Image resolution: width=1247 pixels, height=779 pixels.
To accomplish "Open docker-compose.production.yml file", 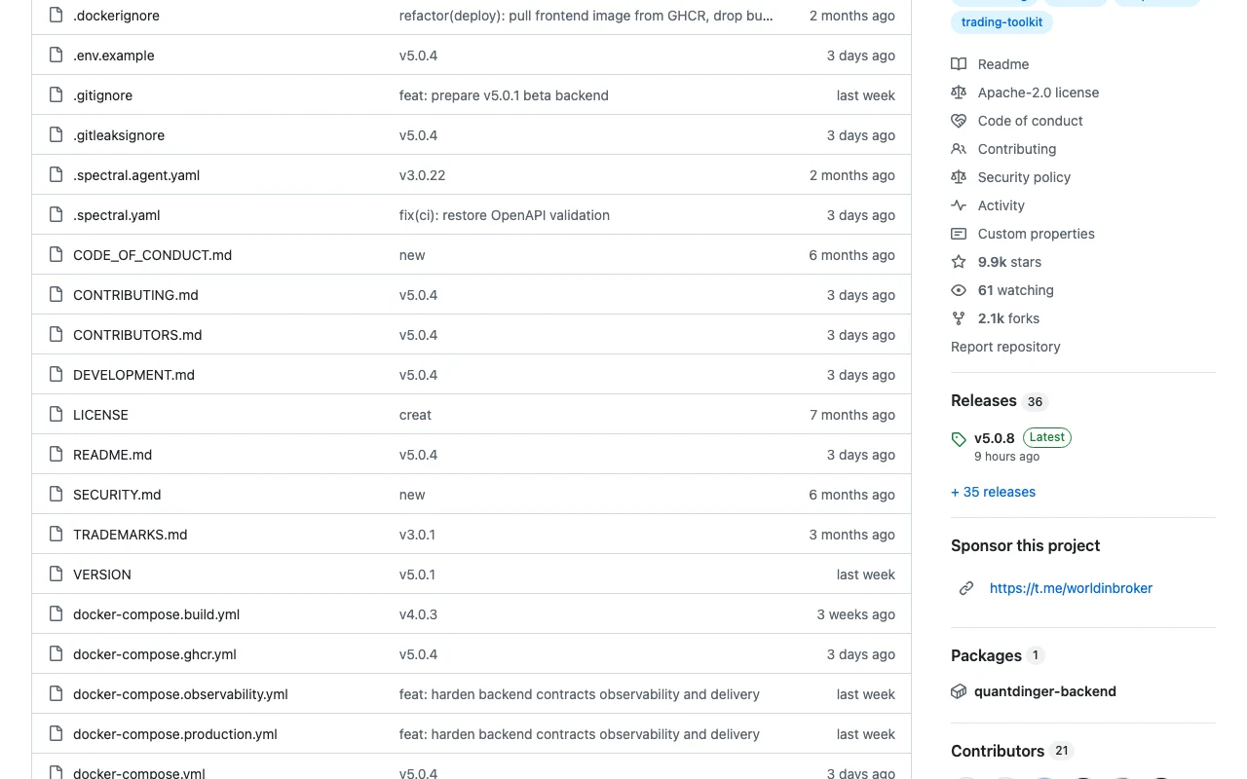I will click(175, 734).
